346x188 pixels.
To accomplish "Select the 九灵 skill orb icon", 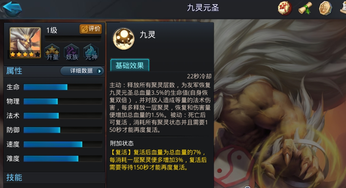I will (124, 39).
